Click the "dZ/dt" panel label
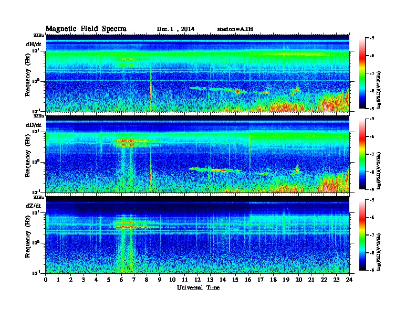The height and width of the screenshot is (321, 416). [34, 206]
